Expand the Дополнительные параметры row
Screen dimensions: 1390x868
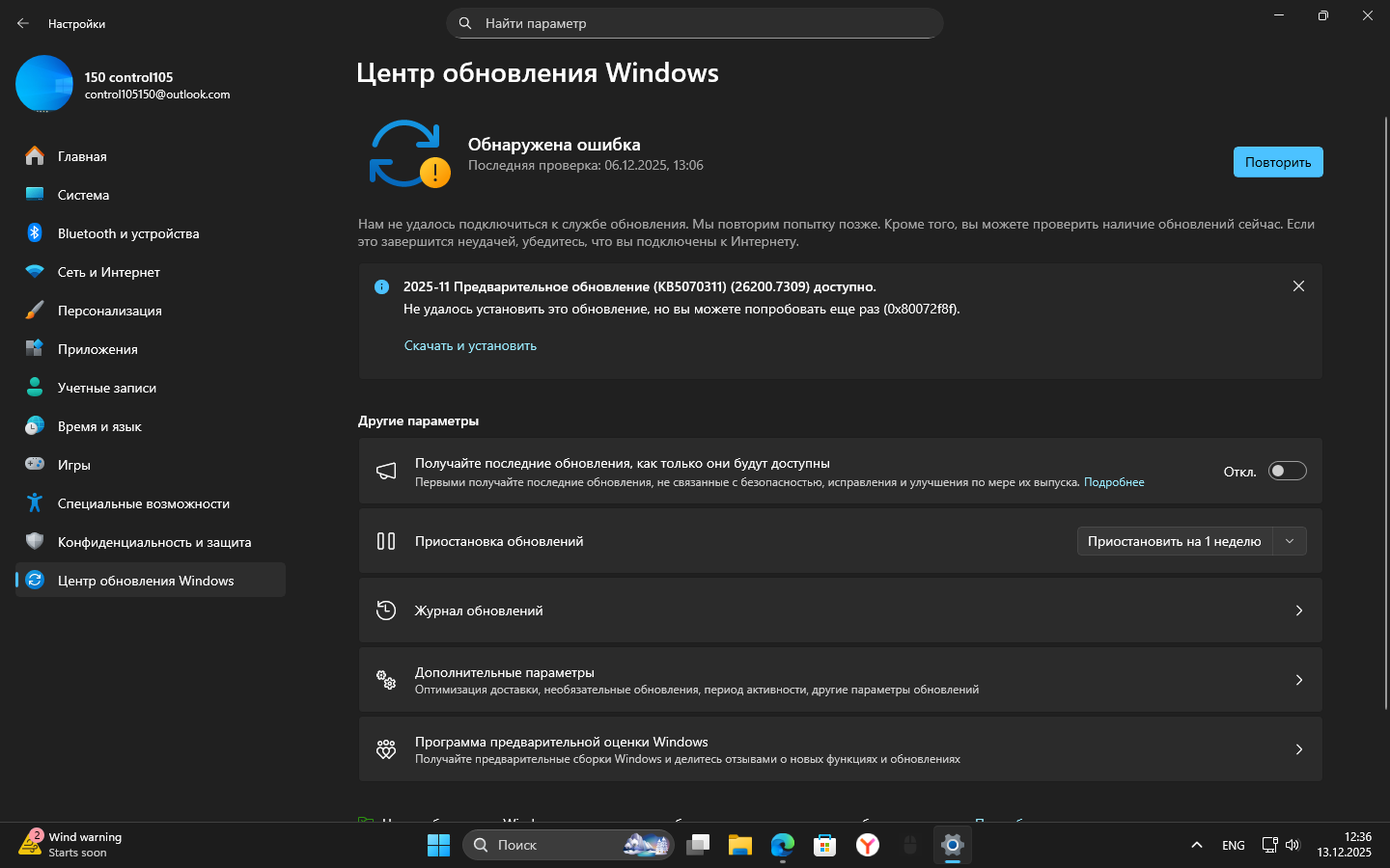click(x=840, y=680)
